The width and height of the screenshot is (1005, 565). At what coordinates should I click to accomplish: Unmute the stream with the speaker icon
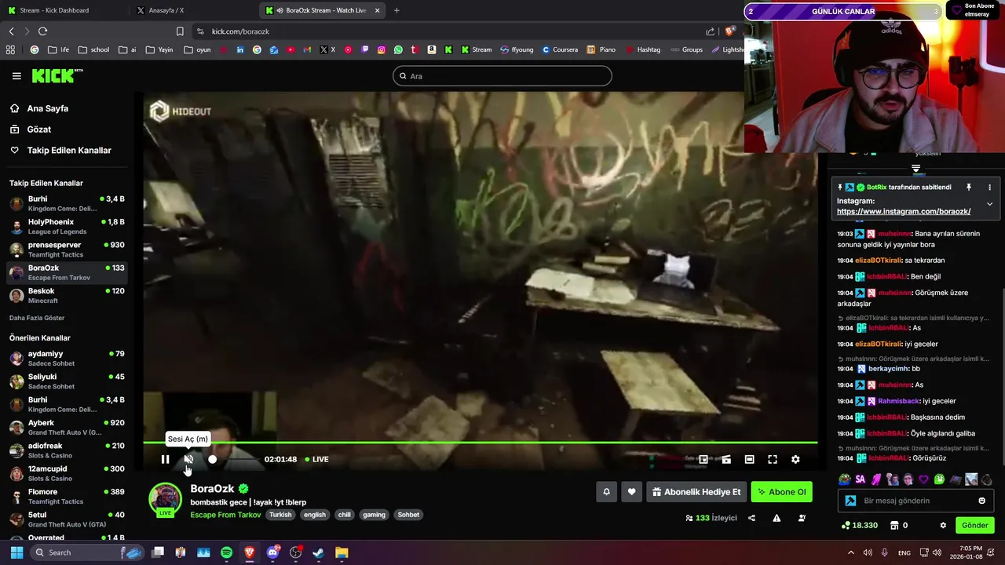click(x=188, y=459)
